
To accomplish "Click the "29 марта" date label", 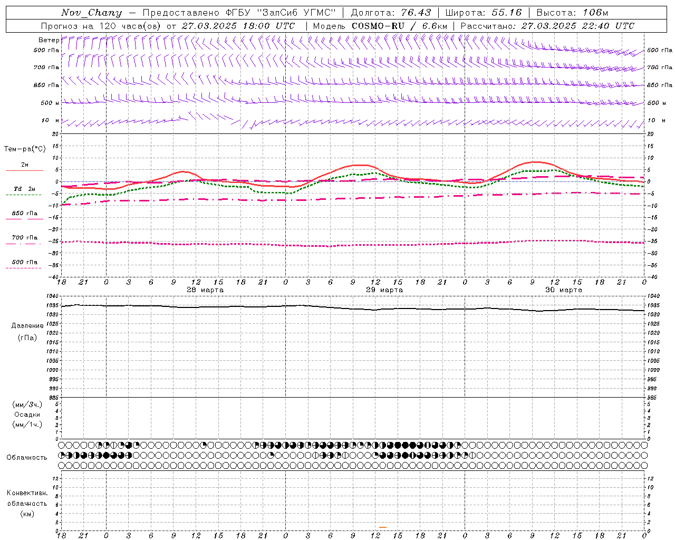I will (384, 290).
